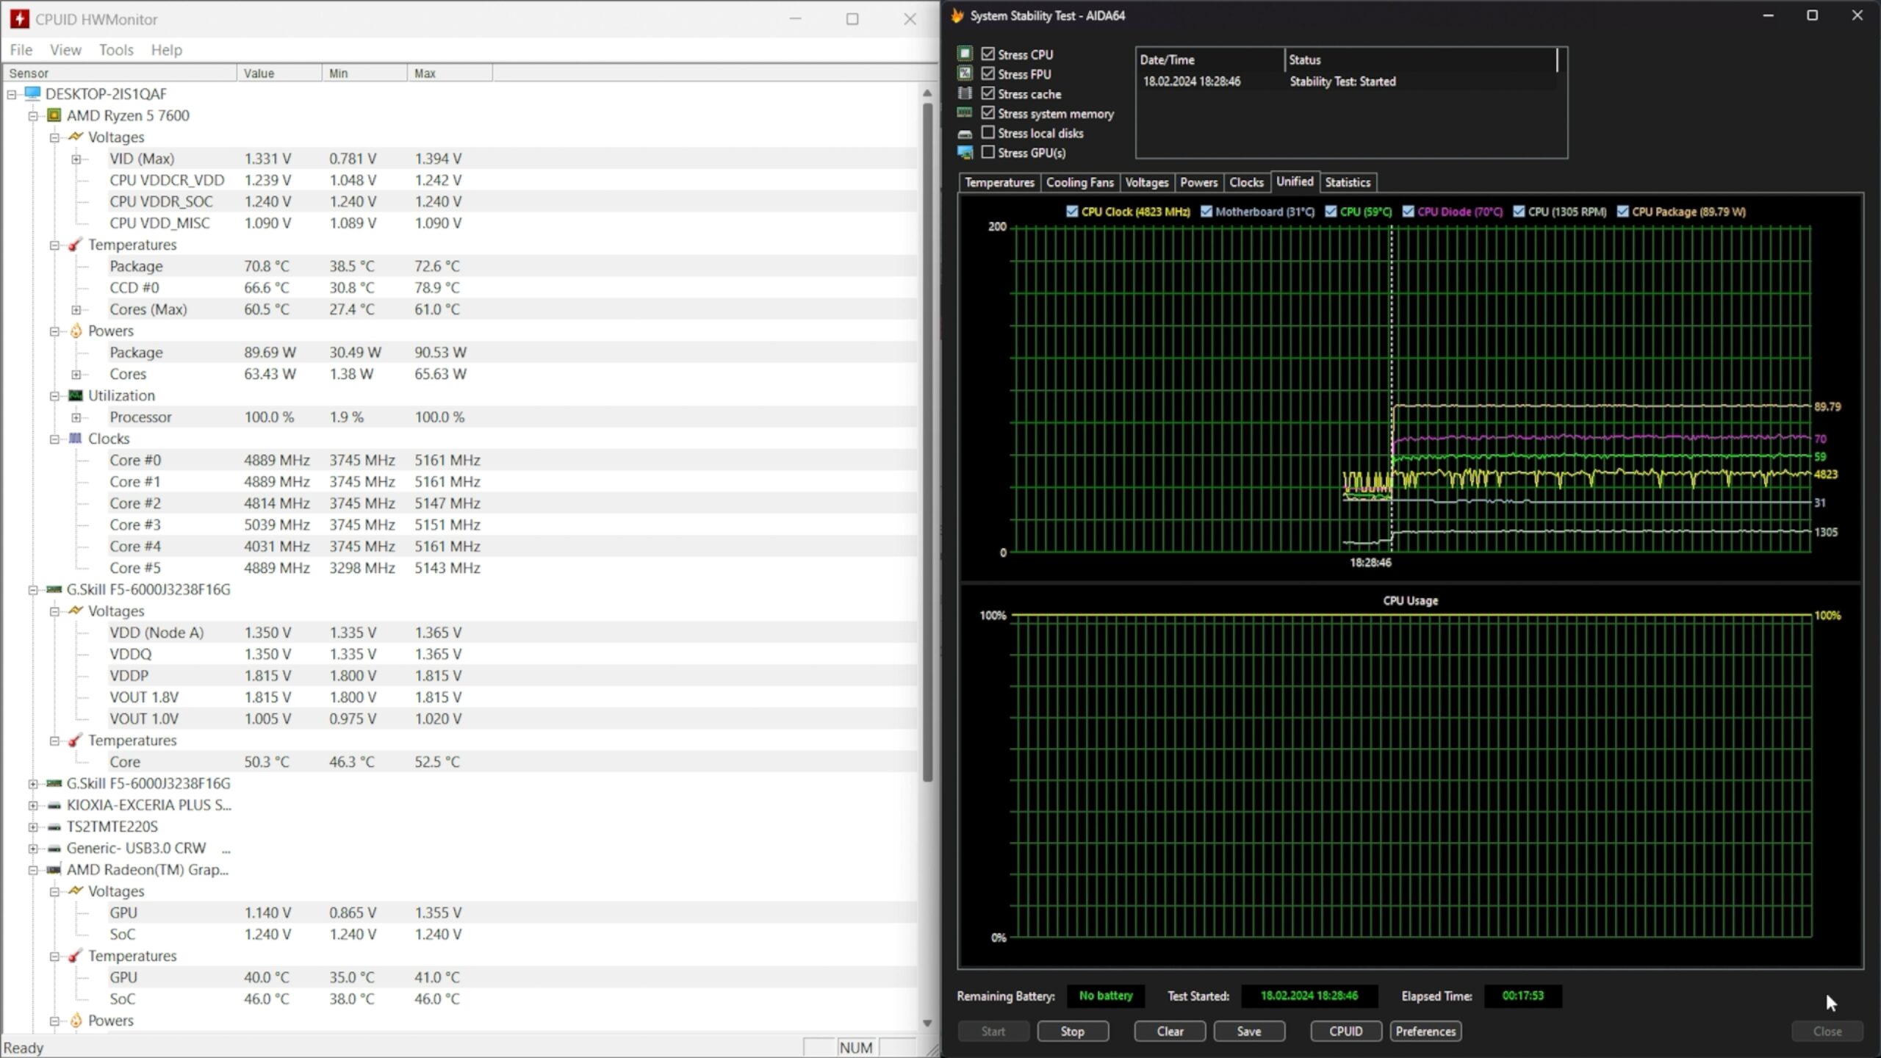This screenshot has height=1058, width=1881.
Task: Click the DESKTOP-2IS1QAF computer icon
Action: (x=32, y=93)
